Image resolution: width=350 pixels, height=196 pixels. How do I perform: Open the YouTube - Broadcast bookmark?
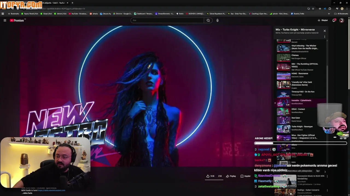78,14
